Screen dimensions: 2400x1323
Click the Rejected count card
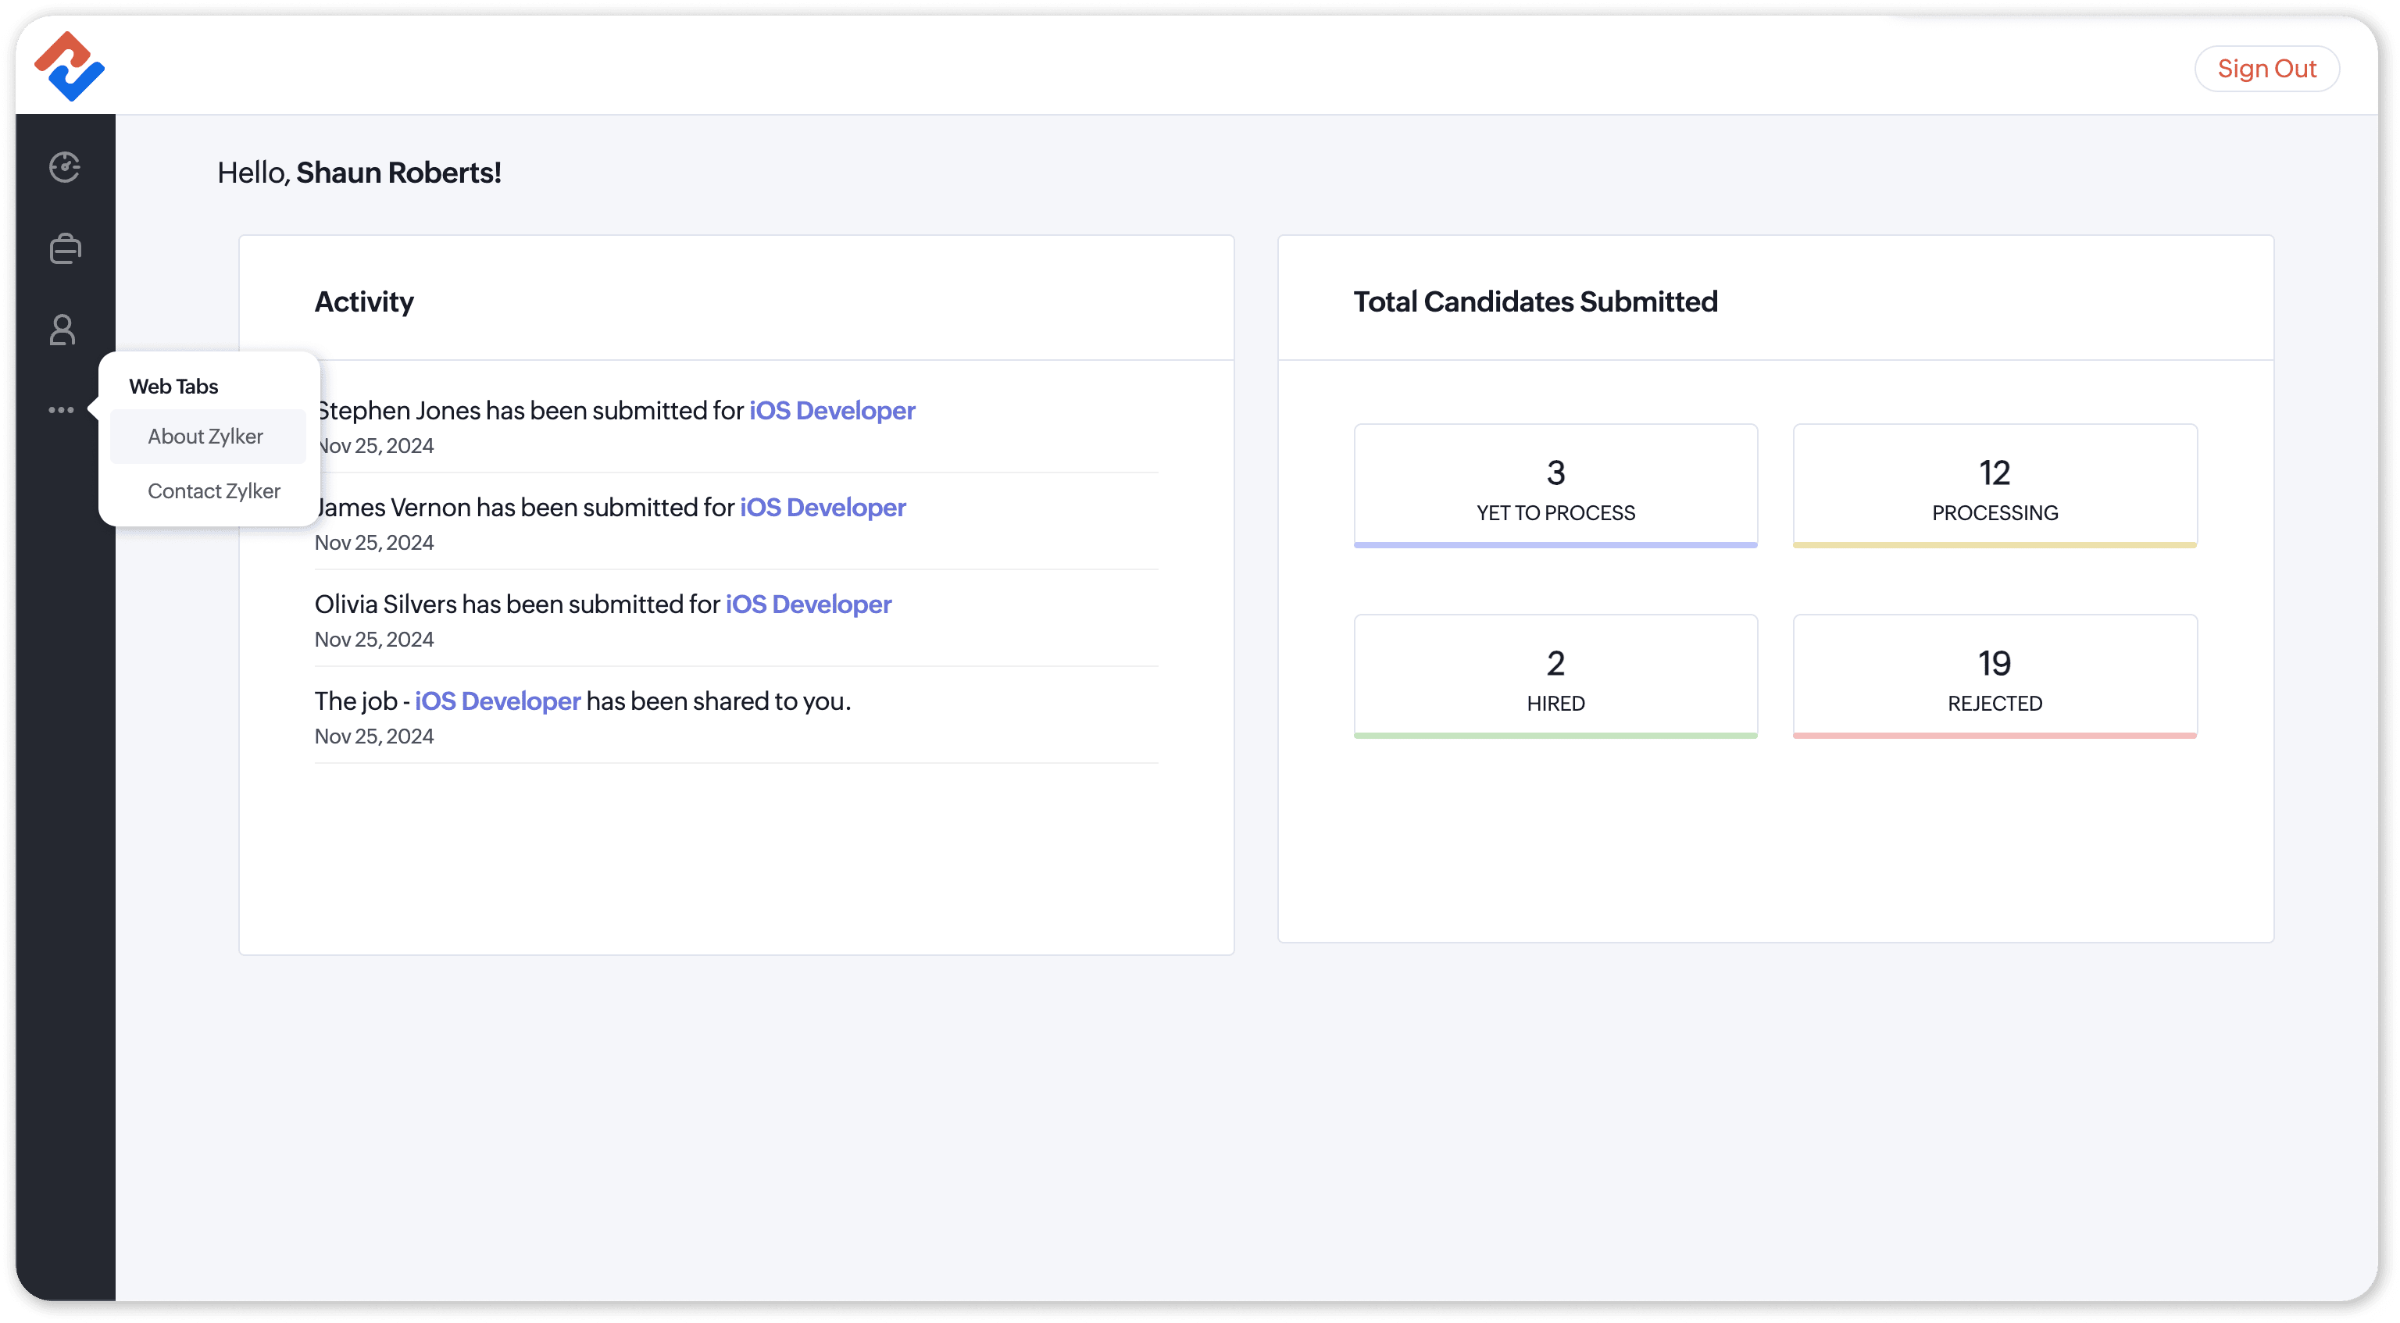click(x=1995, y=676)
